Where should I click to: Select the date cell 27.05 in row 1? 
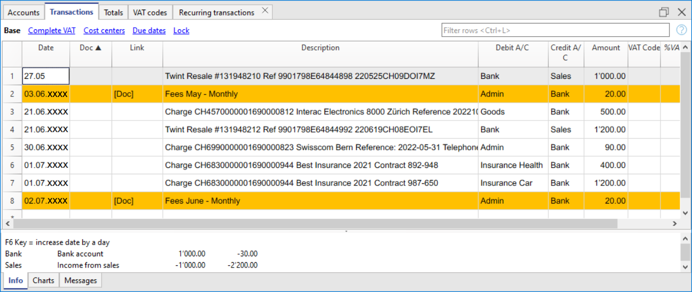45,76
